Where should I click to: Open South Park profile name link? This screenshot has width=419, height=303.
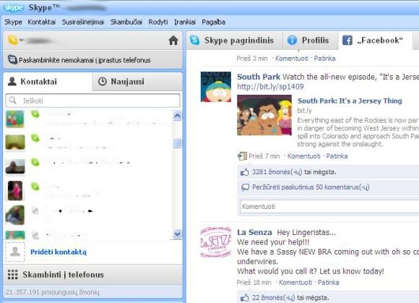tap(259, 77)
